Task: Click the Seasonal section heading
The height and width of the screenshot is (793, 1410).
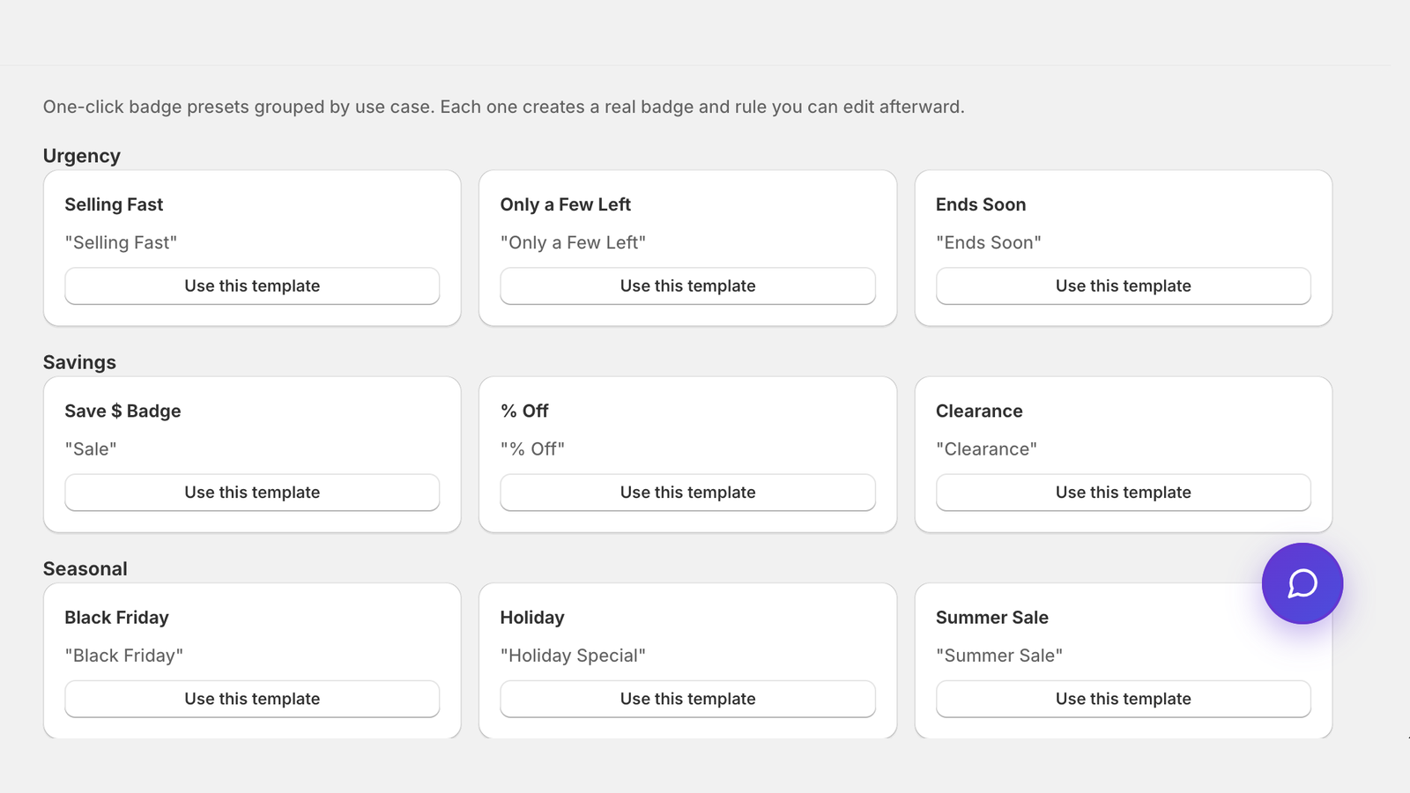Action: [85, 569]
